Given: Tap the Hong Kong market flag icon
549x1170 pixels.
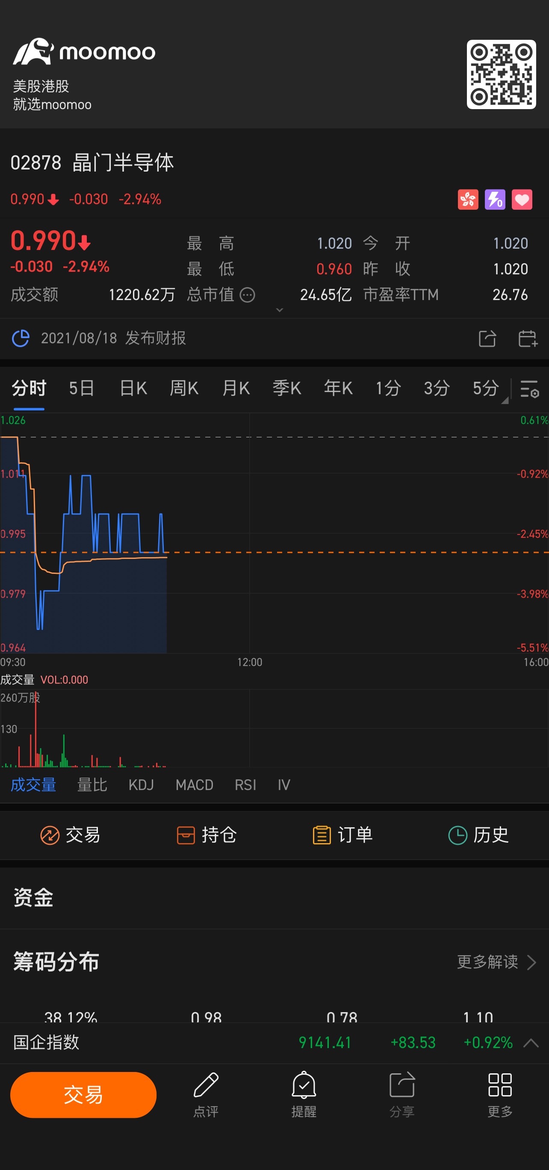Looking at the screenshot, I should (468, 199).
